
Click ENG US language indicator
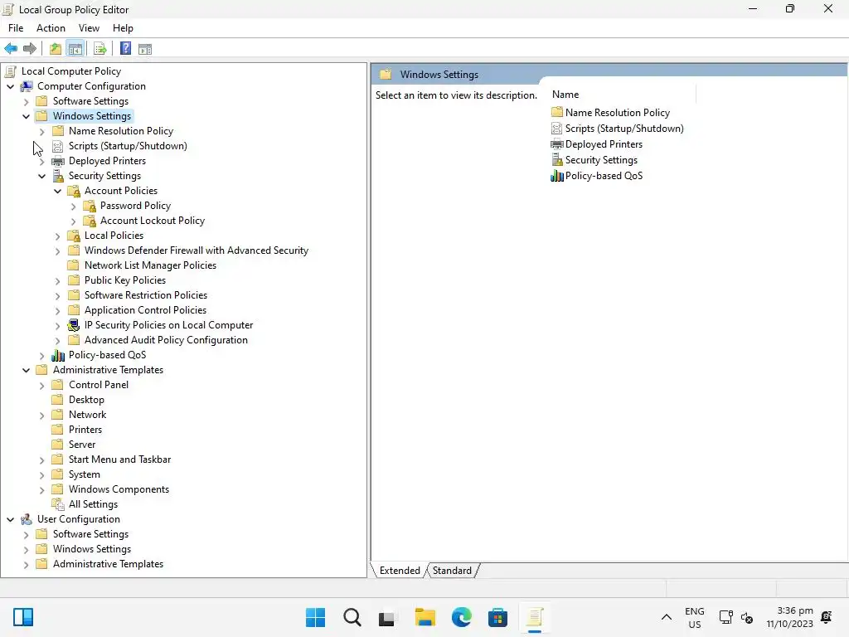(x=695, y=617)
